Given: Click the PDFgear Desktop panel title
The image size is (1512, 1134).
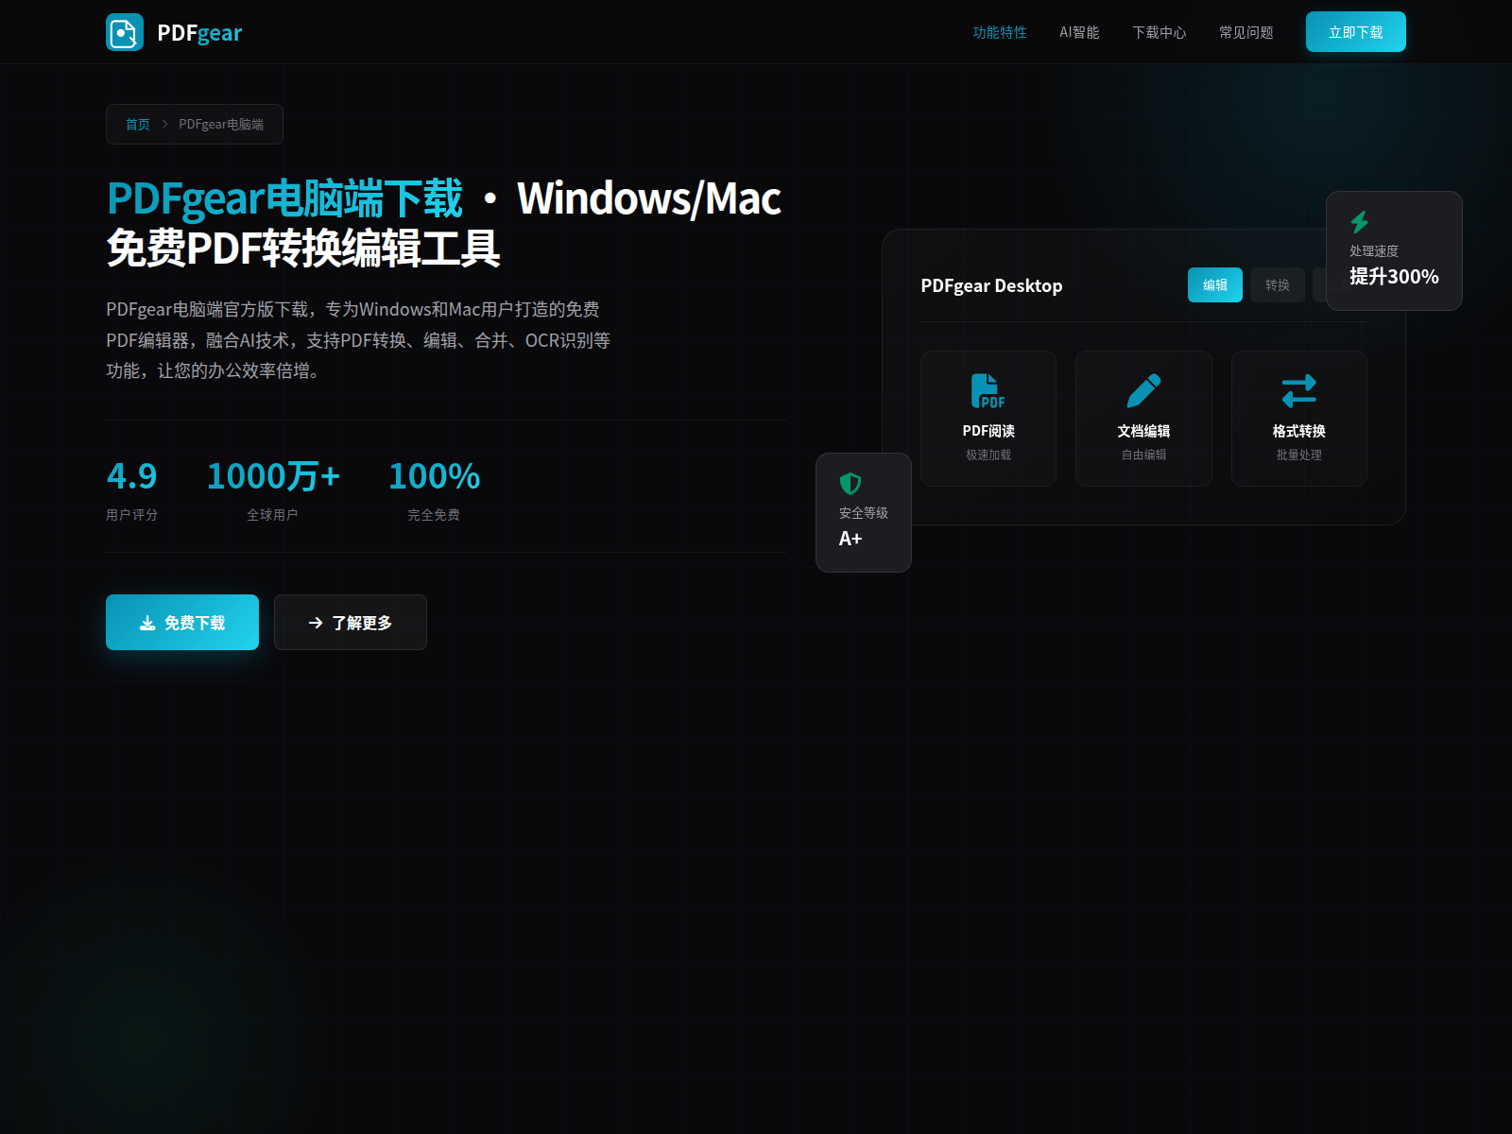Looking at the screenshot, I should pos(991,285).
